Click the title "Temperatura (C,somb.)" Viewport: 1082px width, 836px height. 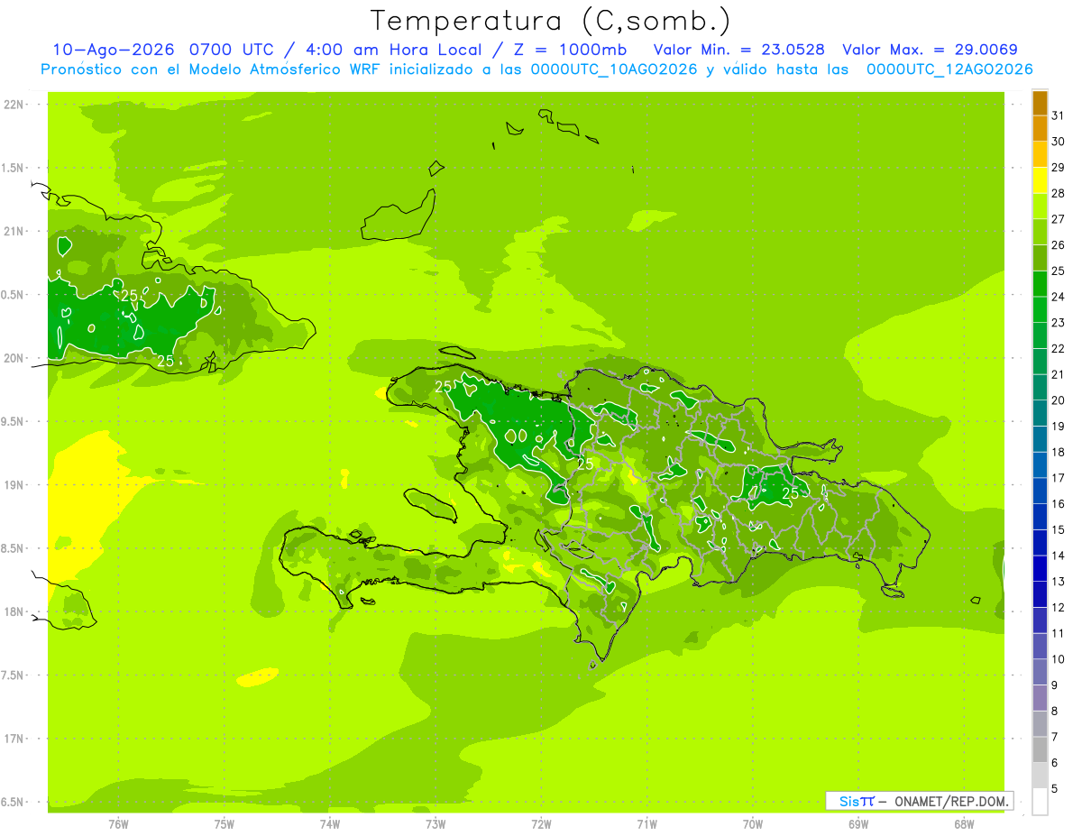[551, 20]
